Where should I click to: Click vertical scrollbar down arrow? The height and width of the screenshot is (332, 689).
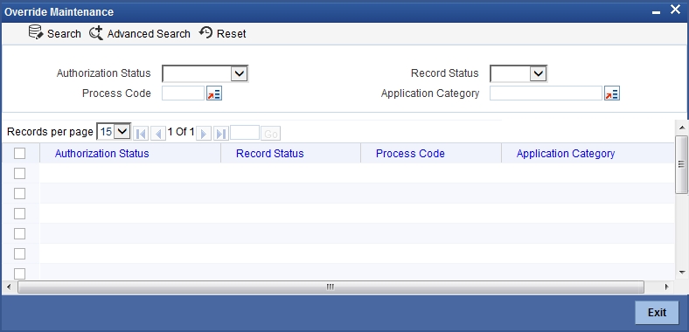click(x=681, y=273)
